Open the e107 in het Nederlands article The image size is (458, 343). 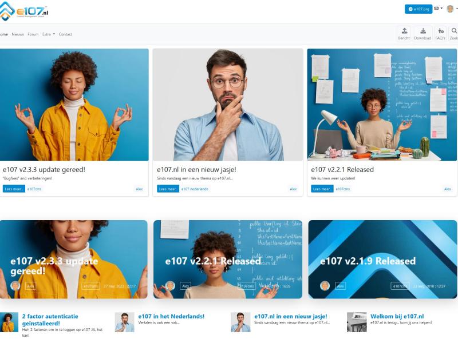(x=171, y=316)
